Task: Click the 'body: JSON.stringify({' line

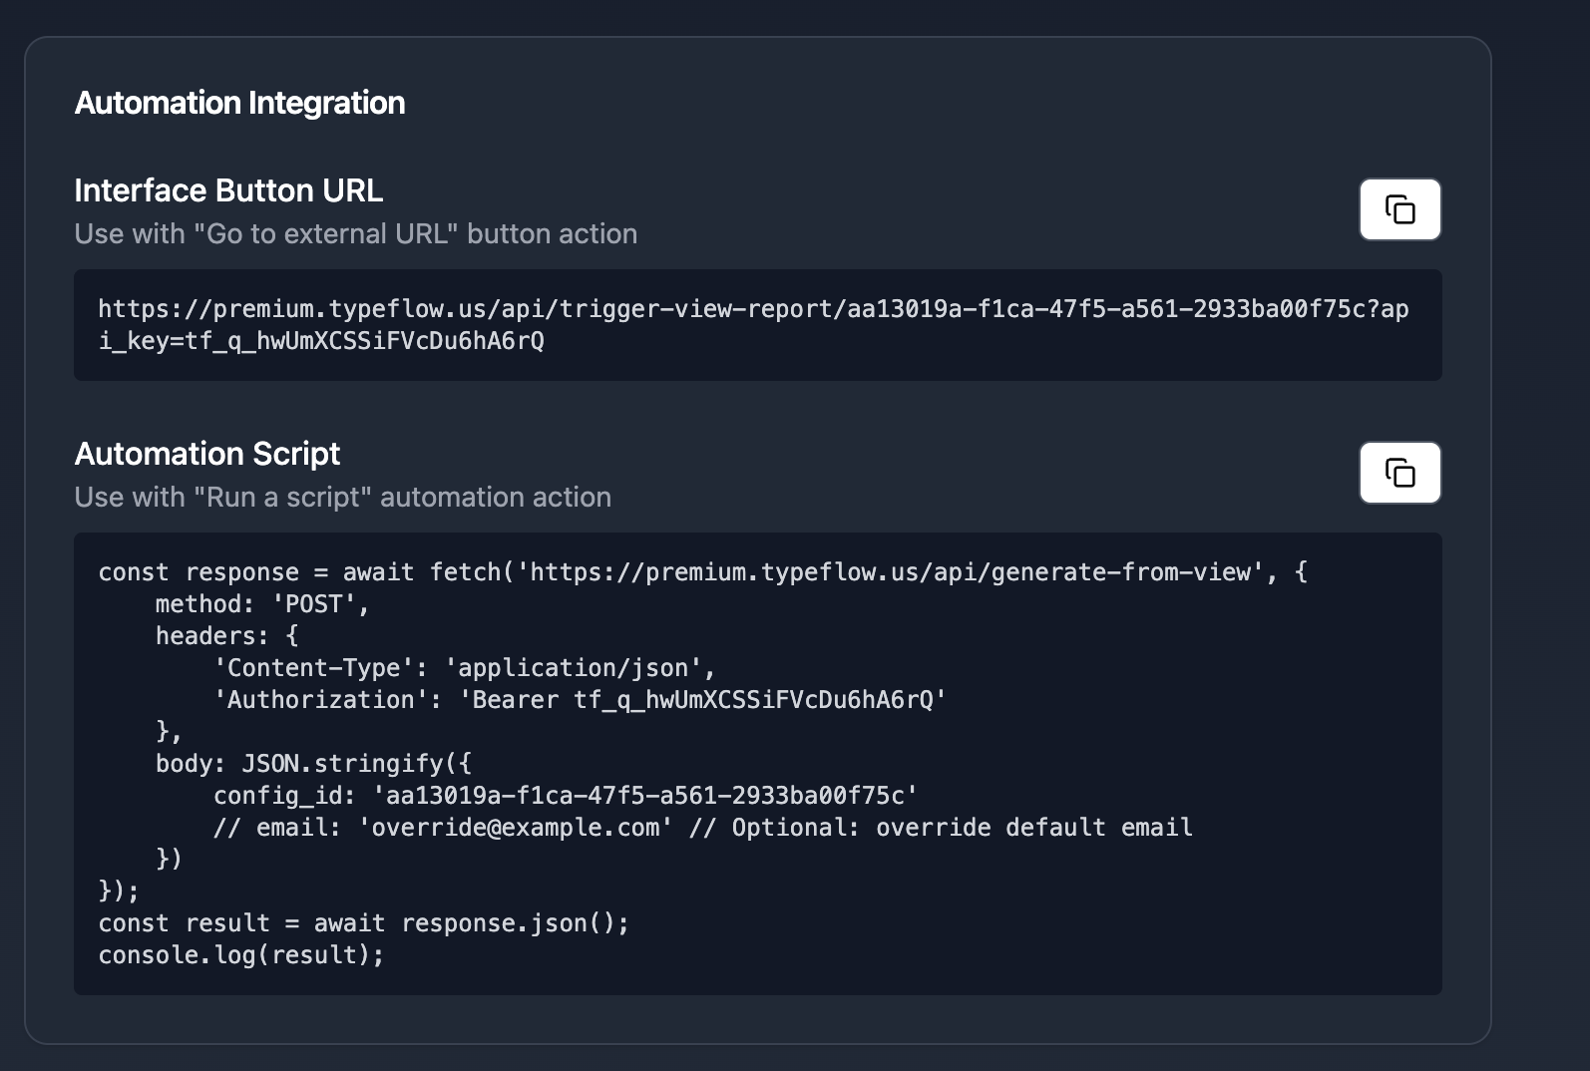Action: click(x=313, y=764)
